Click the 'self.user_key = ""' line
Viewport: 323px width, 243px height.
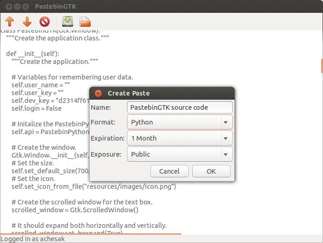tap(37, 93)
